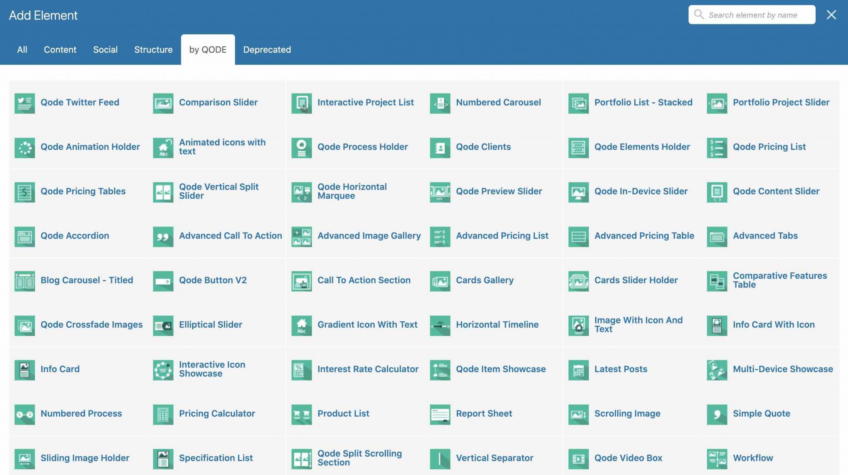Pick the Portfolio List - Stacked icon
Image resolution: width=848 pixels, height=475 pixels.
[x=578, y=103]
